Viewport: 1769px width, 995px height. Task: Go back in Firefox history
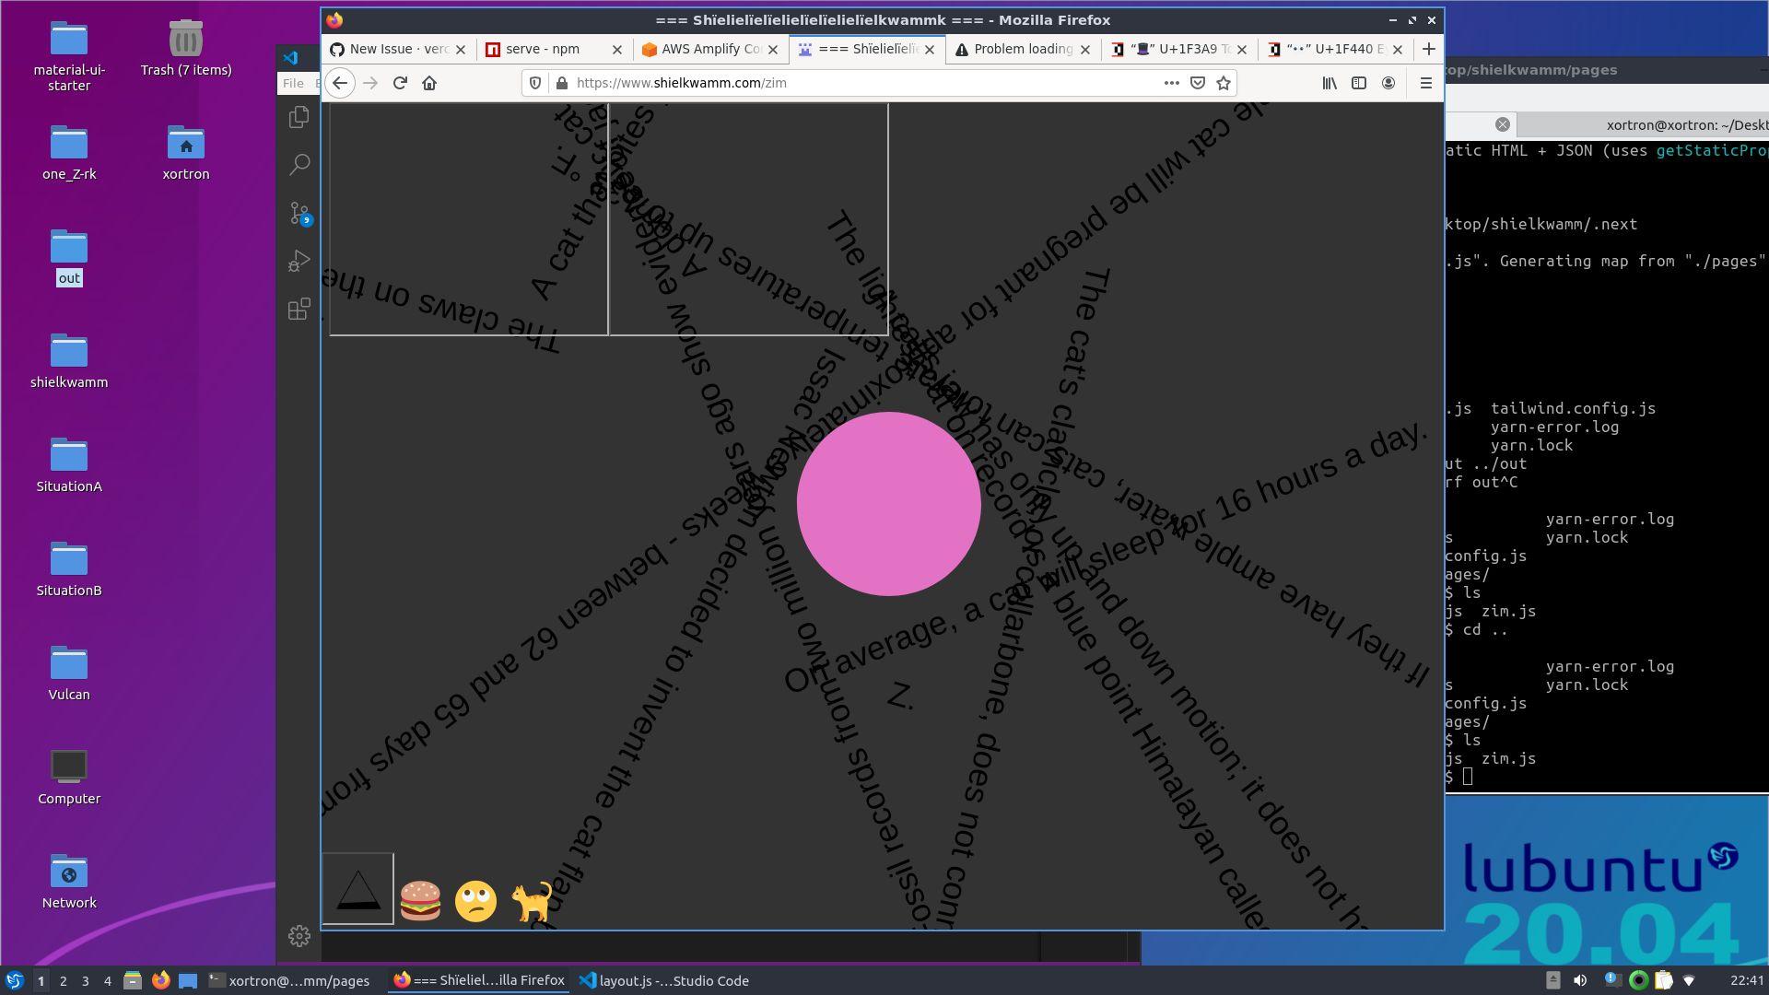click(x=340, y=83)
